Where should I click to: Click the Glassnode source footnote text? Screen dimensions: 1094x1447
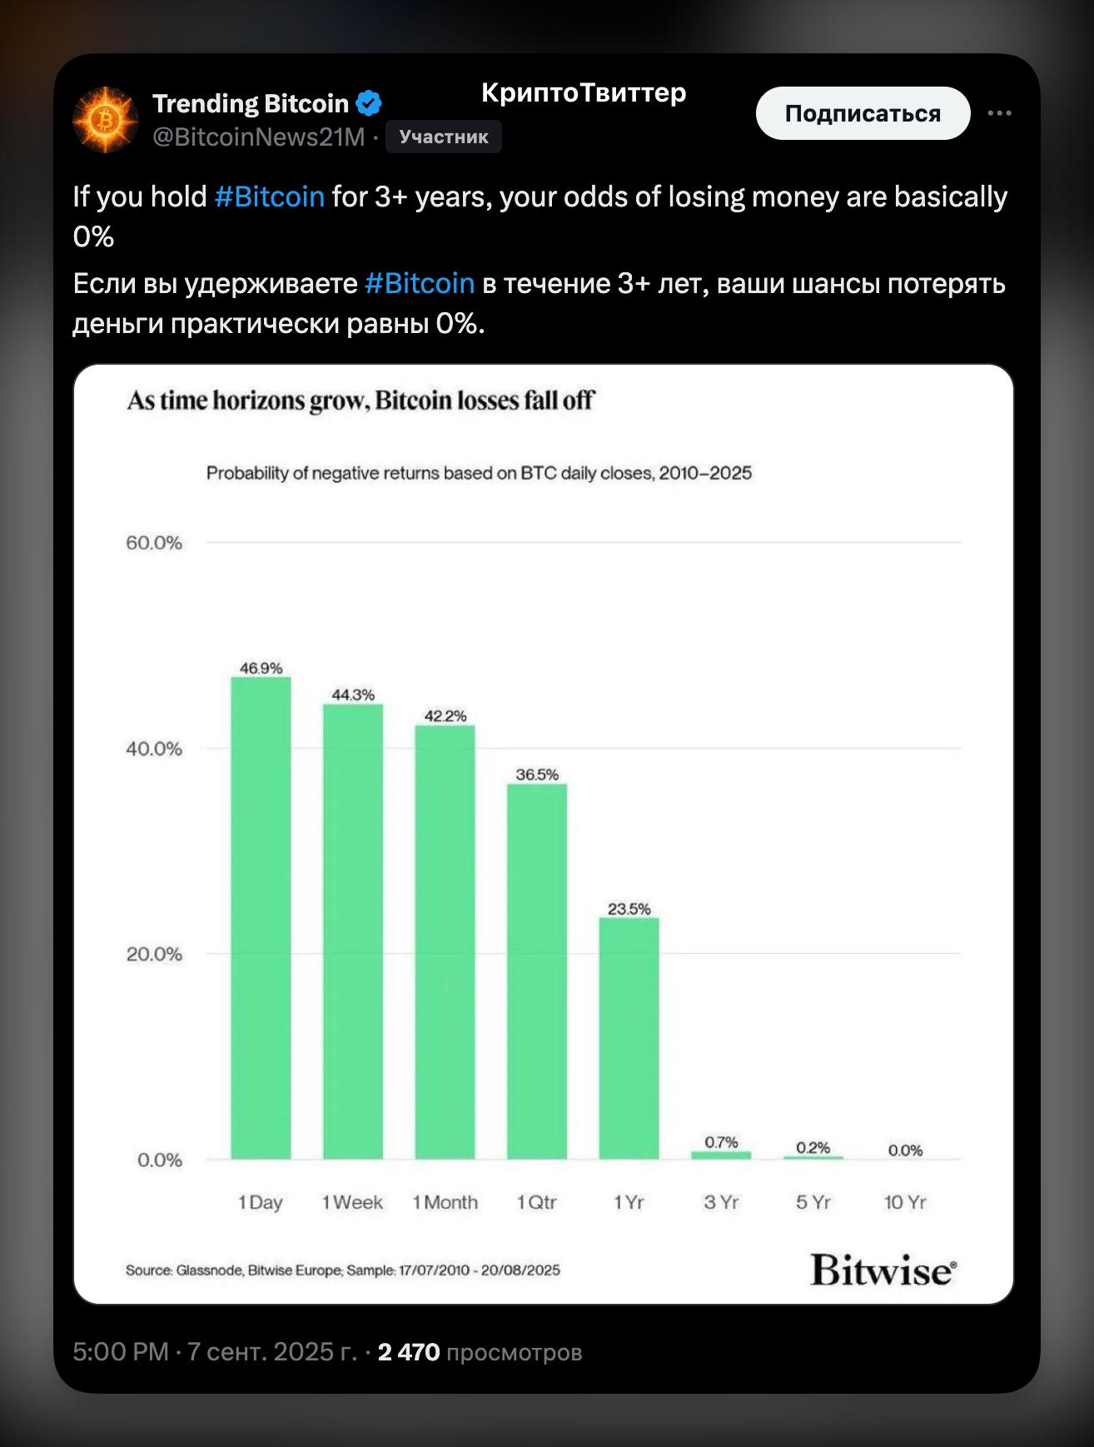[x=343, y=1270]
